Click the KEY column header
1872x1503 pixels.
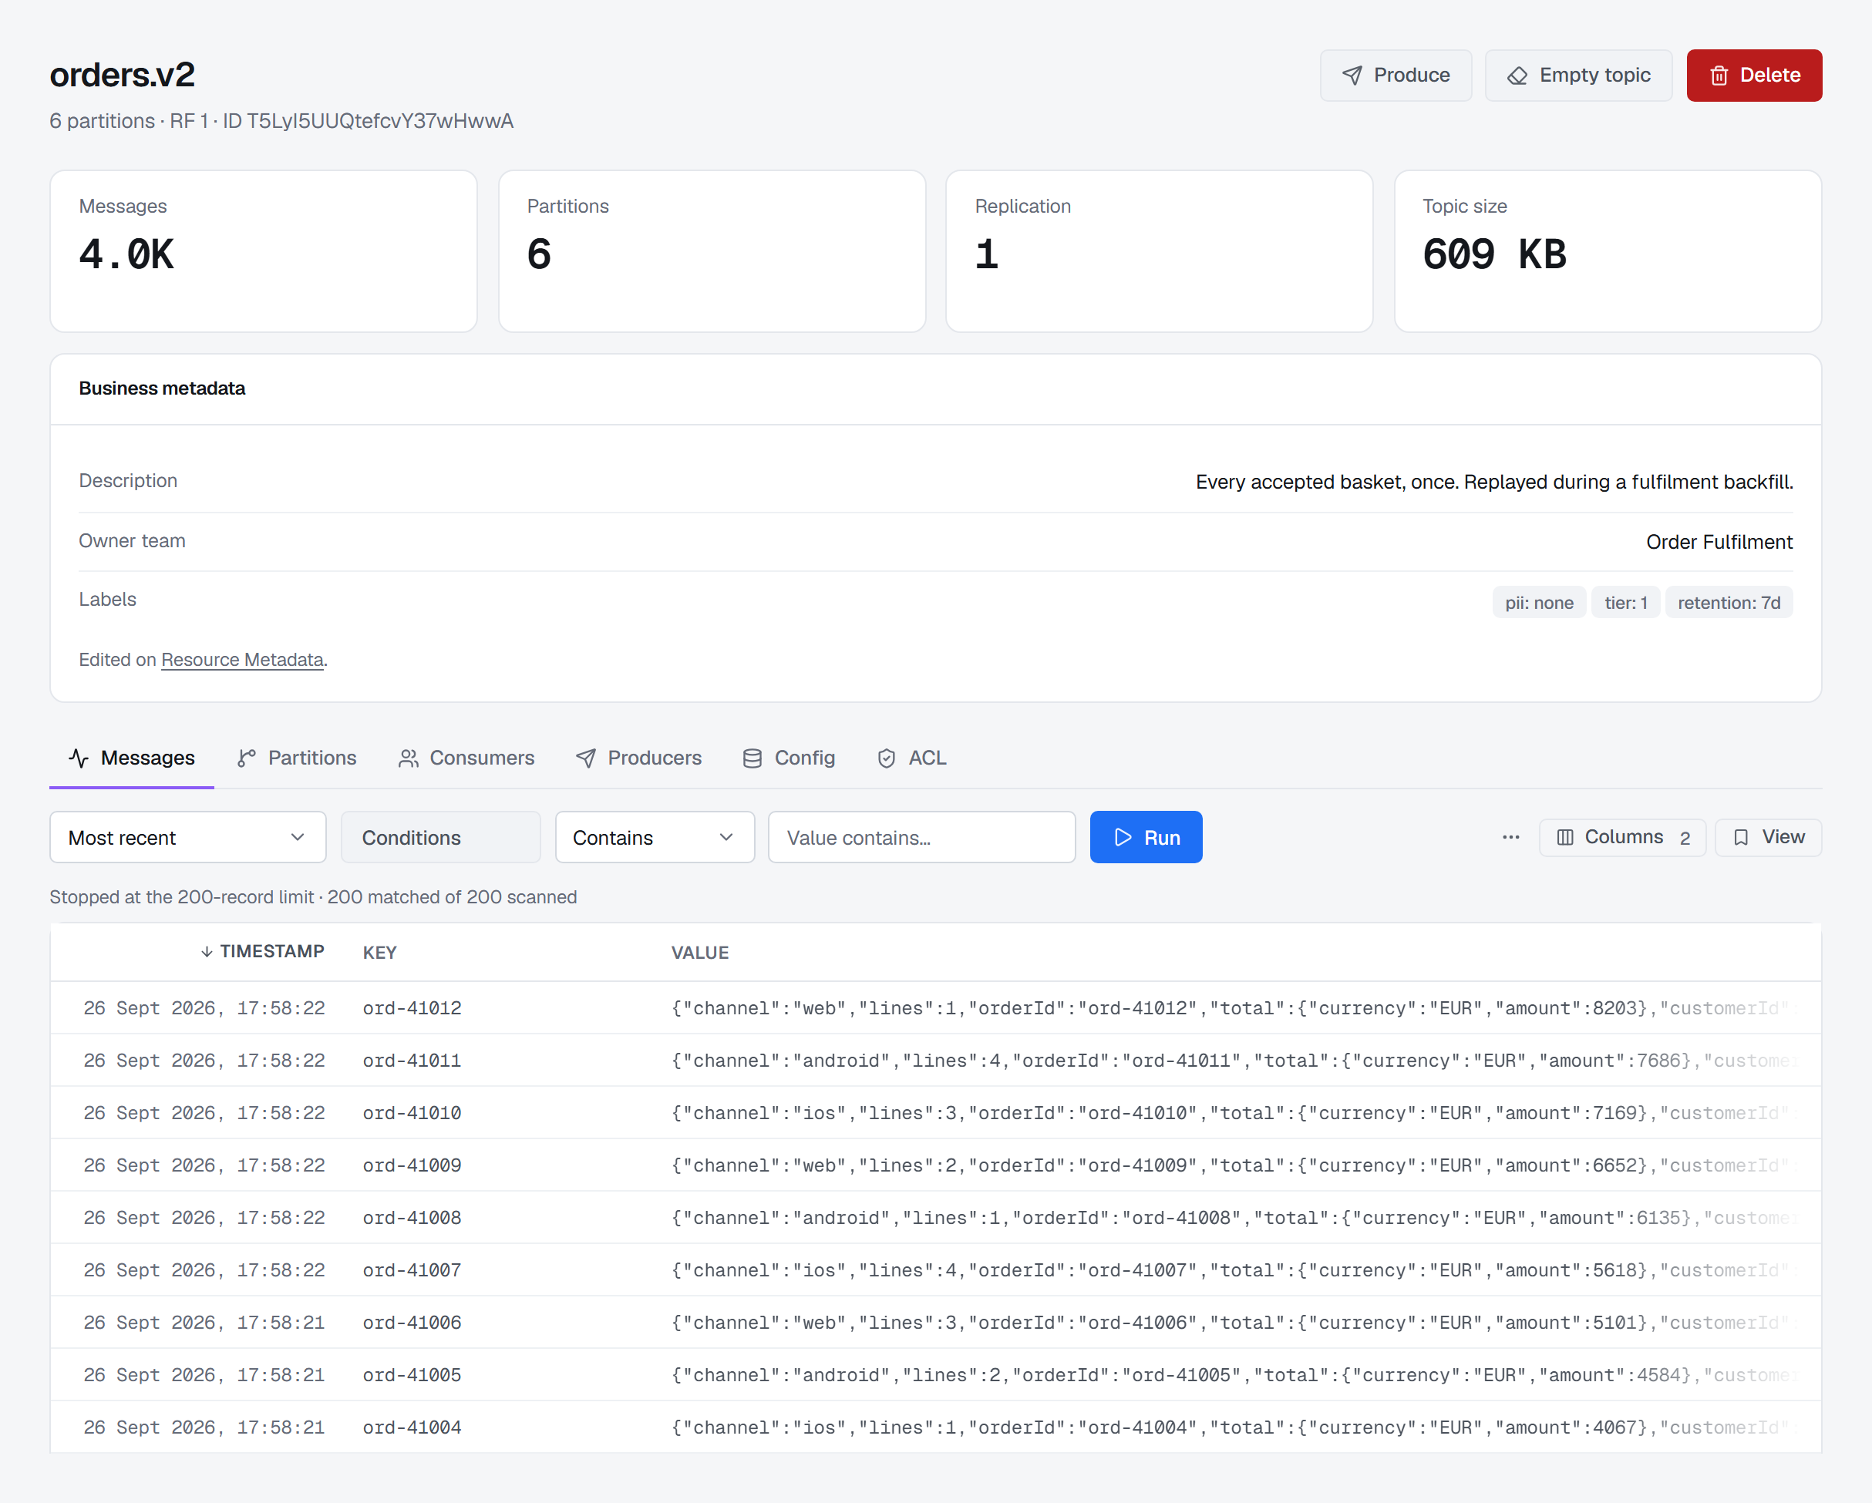pyautogui.click(x=379, y=953)
